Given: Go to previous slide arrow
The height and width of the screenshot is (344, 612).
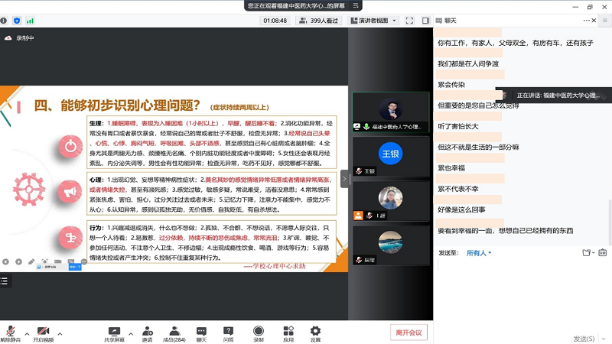Looking at the screenshot, I should (5, 261).
